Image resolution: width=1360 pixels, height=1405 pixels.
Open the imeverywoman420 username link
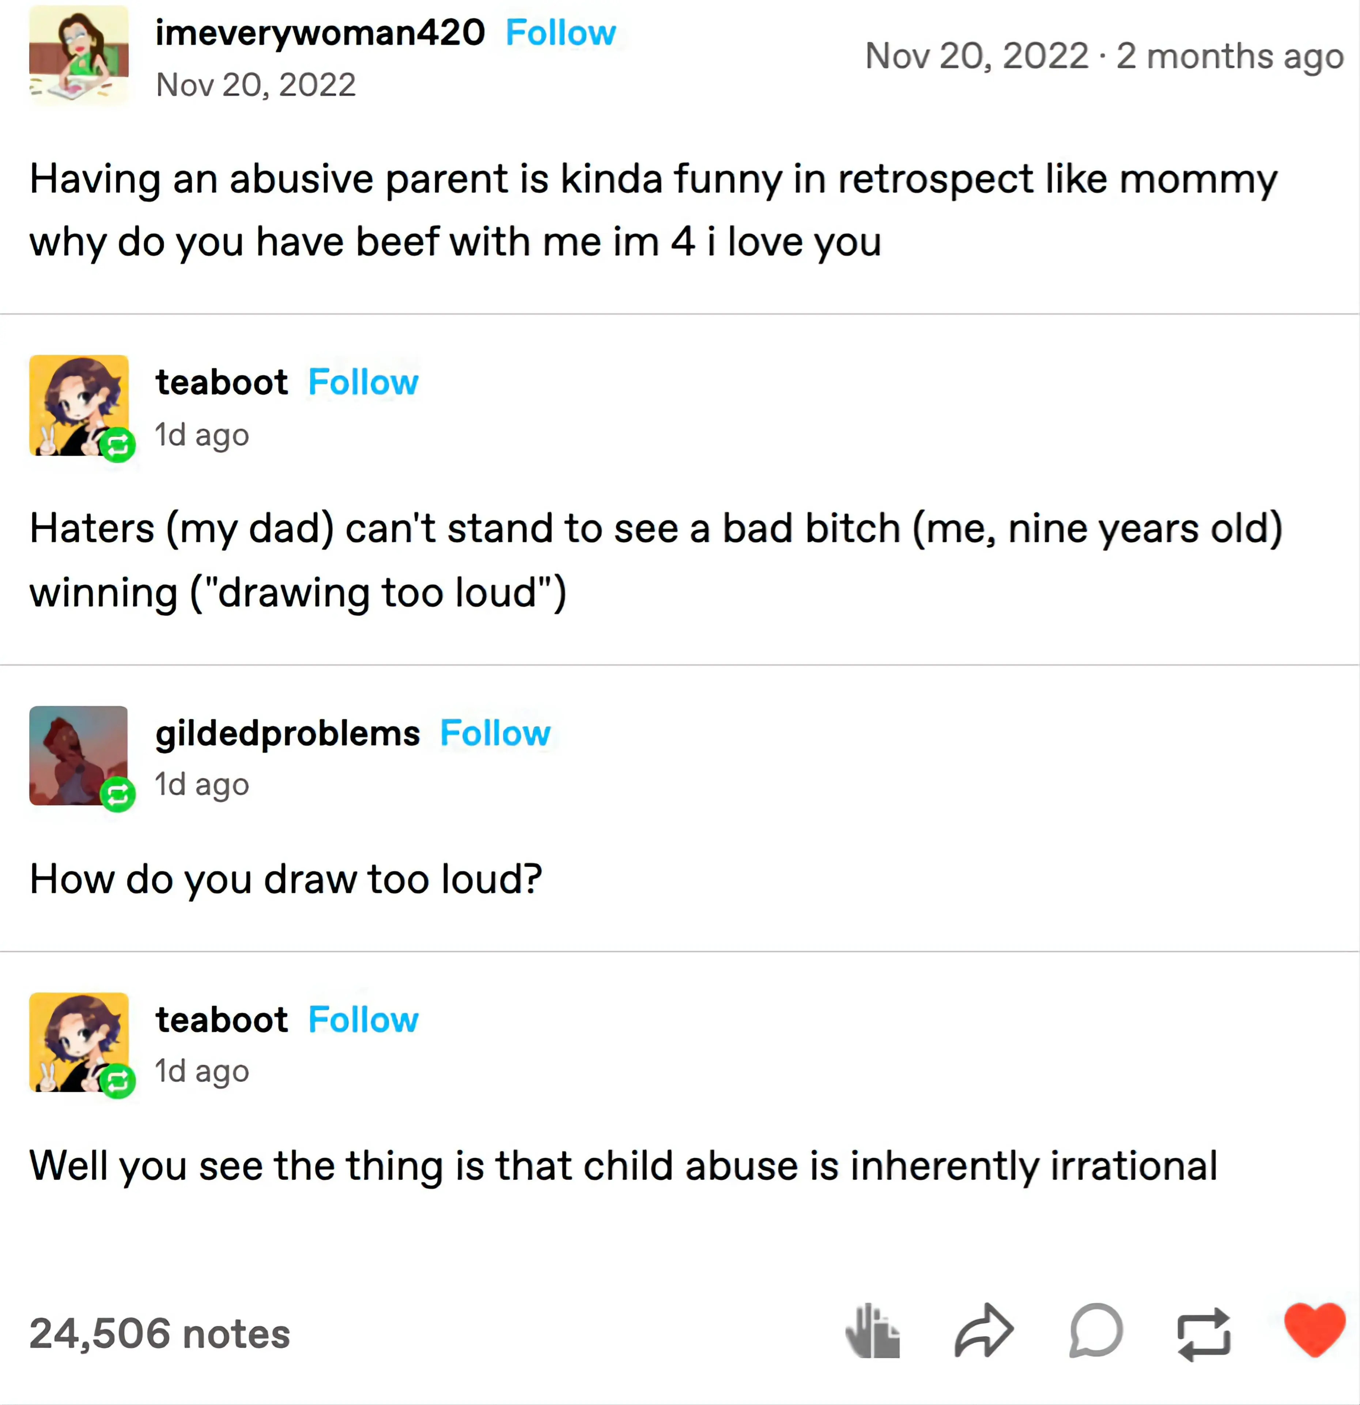[321, 33]
